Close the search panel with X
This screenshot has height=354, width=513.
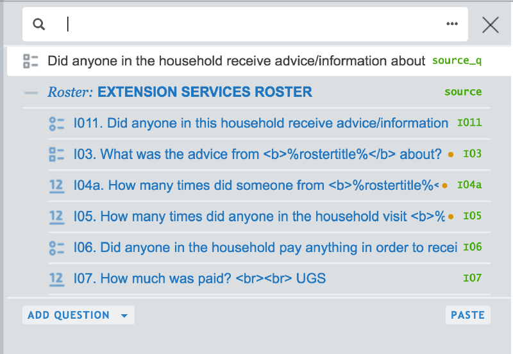coord(491,25)
